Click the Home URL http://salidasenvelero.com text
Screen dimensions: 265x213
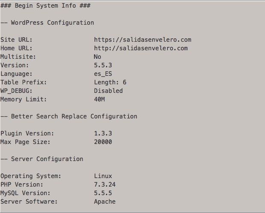click(x=141, y=48)
